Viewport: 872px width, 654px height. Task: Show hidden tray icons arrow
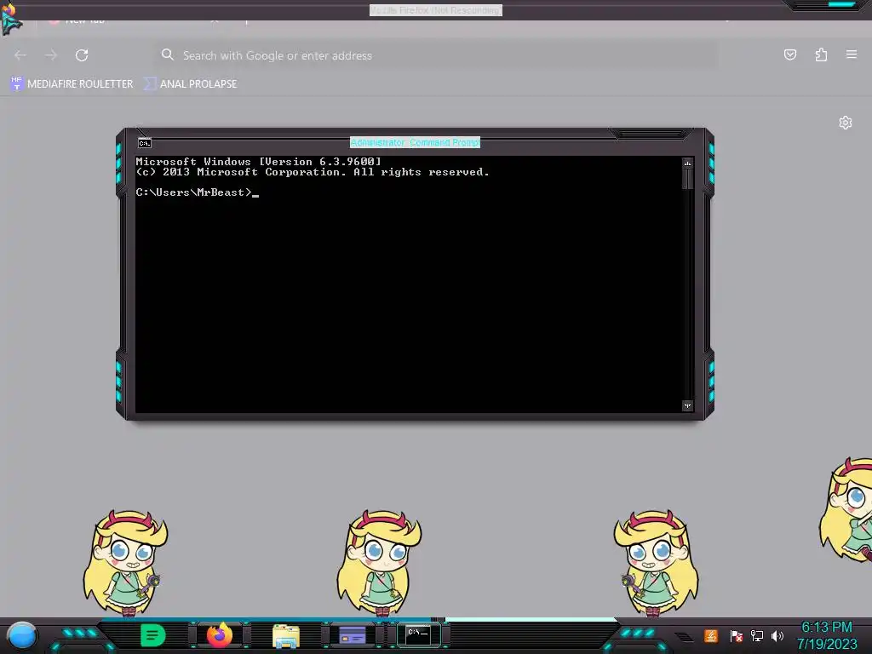click(684, 637)
